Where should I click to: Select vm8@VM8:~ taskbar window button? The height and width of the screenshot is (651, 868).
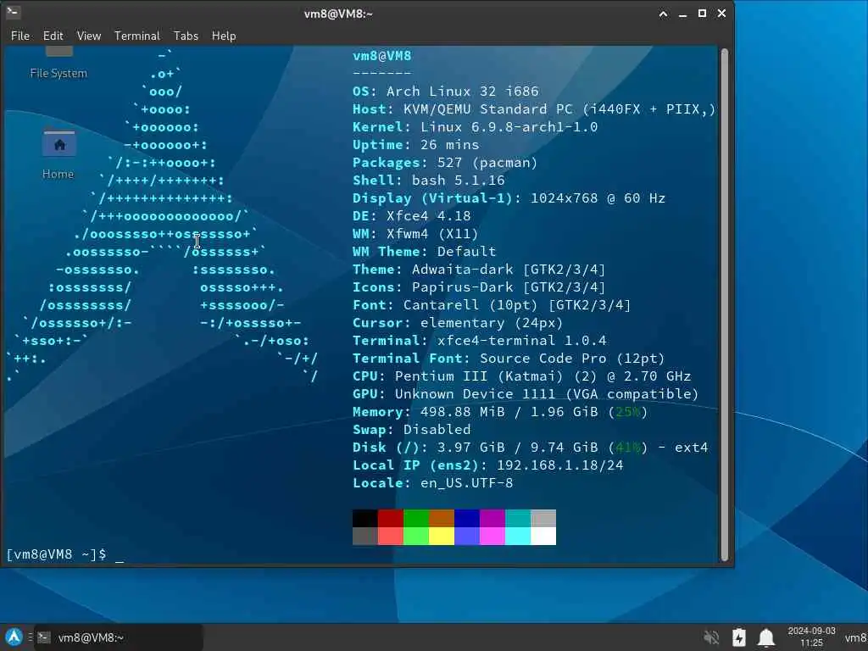pos(119,637)
